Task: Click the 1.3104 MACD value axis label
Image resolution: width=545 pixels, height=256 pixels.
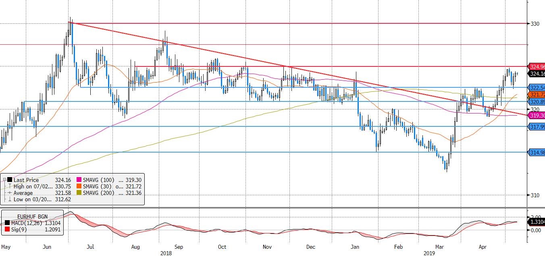Action: 537,222
